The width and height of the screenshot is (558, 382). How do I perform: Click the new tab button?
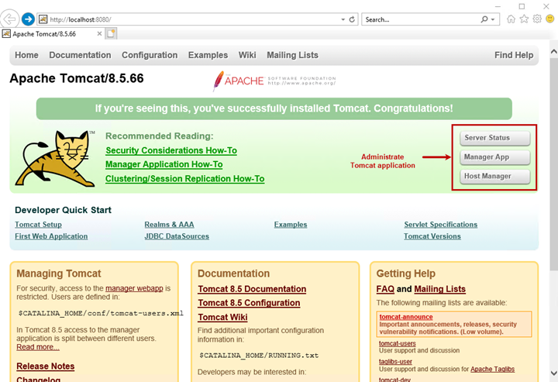click(111, 34)
